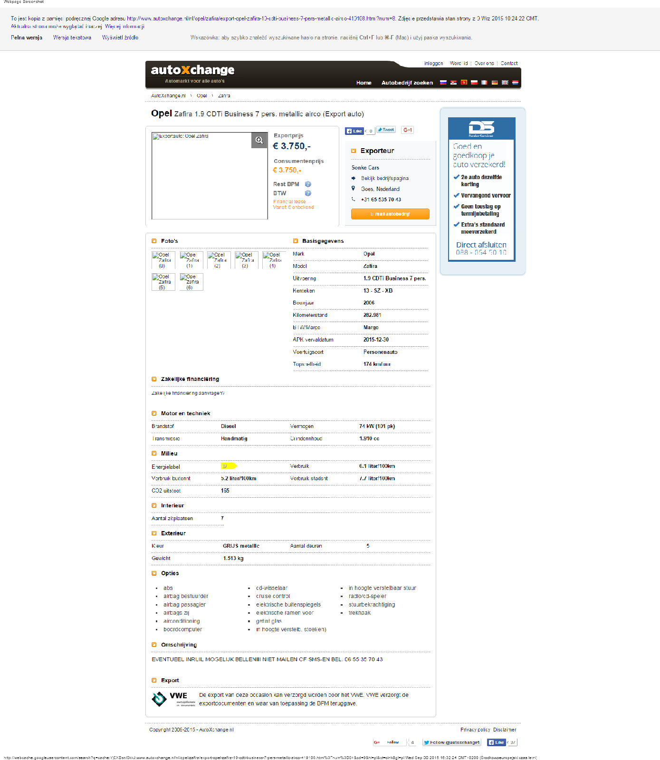
Task: Click the inloggen link
Action: (433, 63)
